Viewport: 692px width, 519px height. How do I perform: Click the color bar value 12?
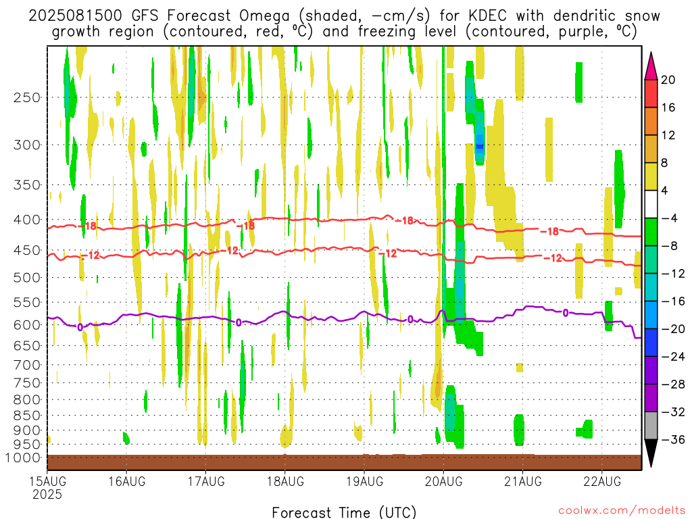tap(668, 135)
